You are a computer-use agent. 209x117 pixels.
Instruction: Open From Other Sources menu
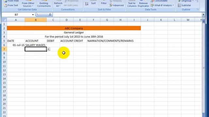tap(28, 4)
